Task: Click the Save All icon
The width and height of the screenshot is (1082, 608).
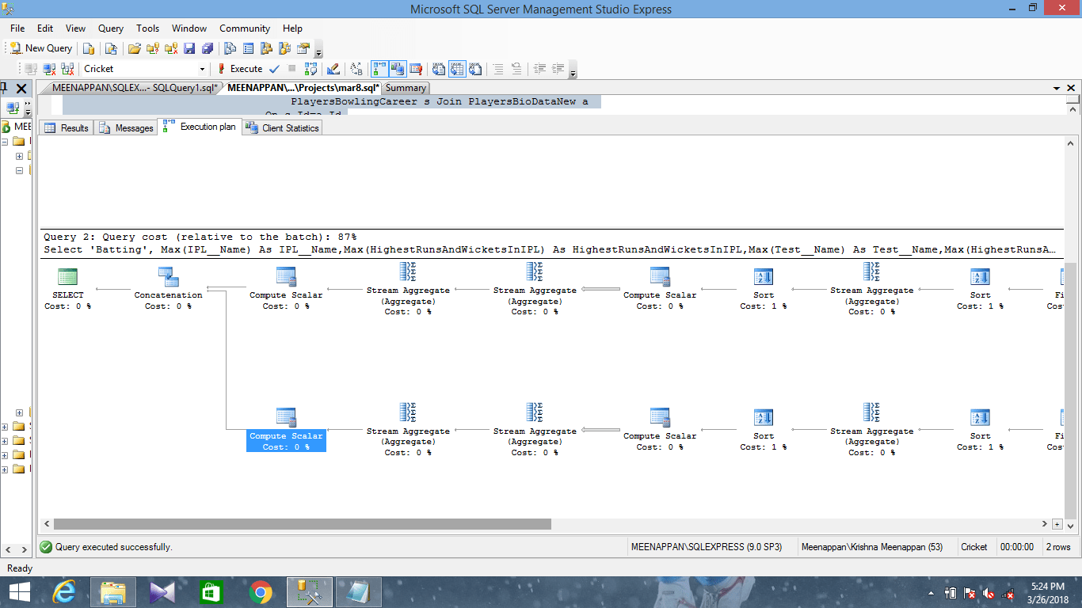Action: coord(207,48)
